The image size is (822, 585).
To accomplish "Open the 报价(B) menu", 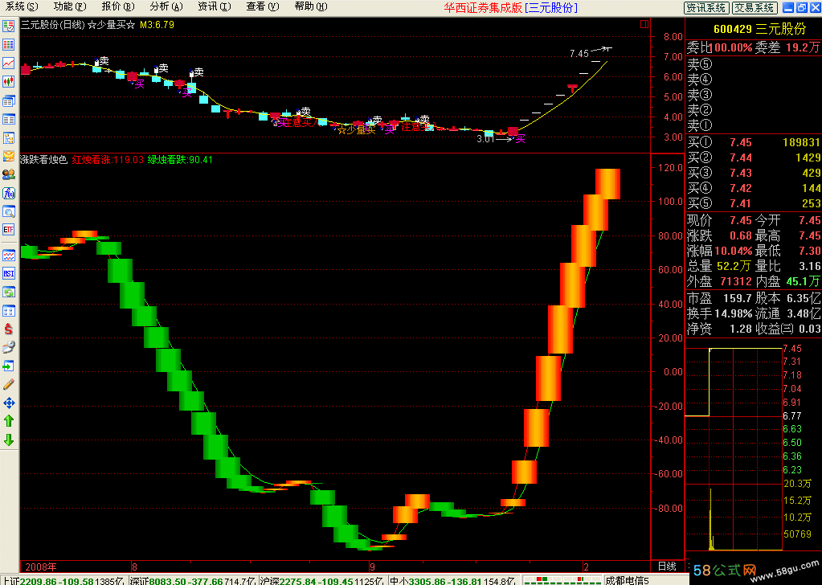I will tap(118, 6).
